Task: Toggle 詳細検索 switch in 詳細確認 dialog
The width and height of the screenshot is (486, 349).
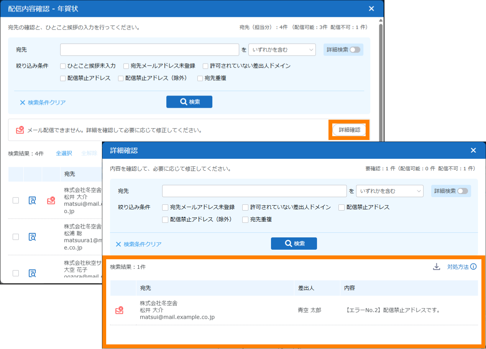Action: pos(462,191)
